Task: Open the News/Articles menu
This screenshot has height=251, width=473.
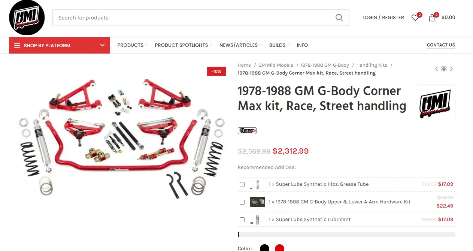Action: [x=240, y=45]
